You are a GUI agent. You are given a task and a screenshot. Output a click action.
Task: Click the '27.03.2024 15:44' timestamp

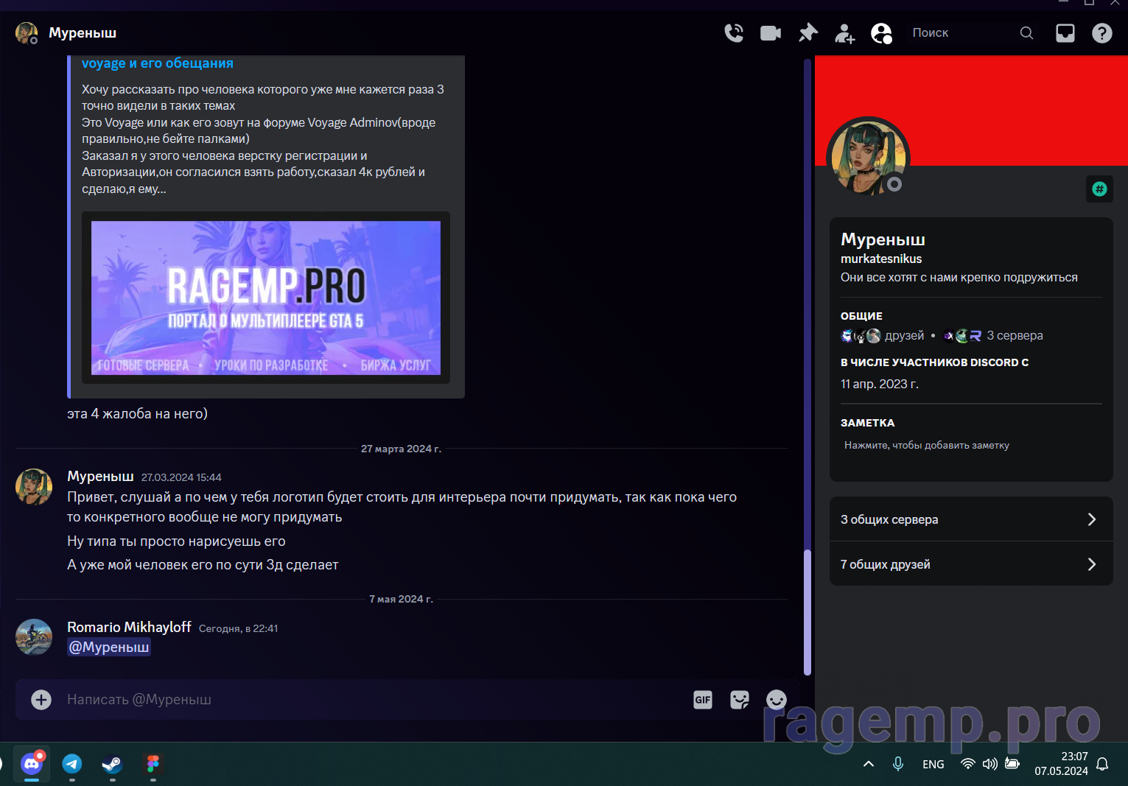[181, 477]
